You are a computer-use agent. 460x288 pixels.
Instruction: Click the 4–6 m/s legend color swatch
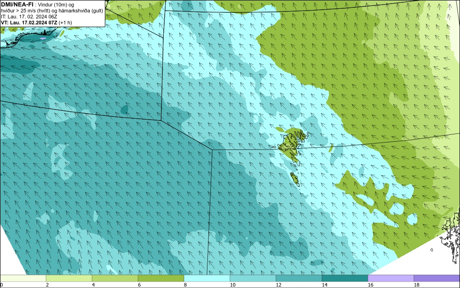click(115, 278)
